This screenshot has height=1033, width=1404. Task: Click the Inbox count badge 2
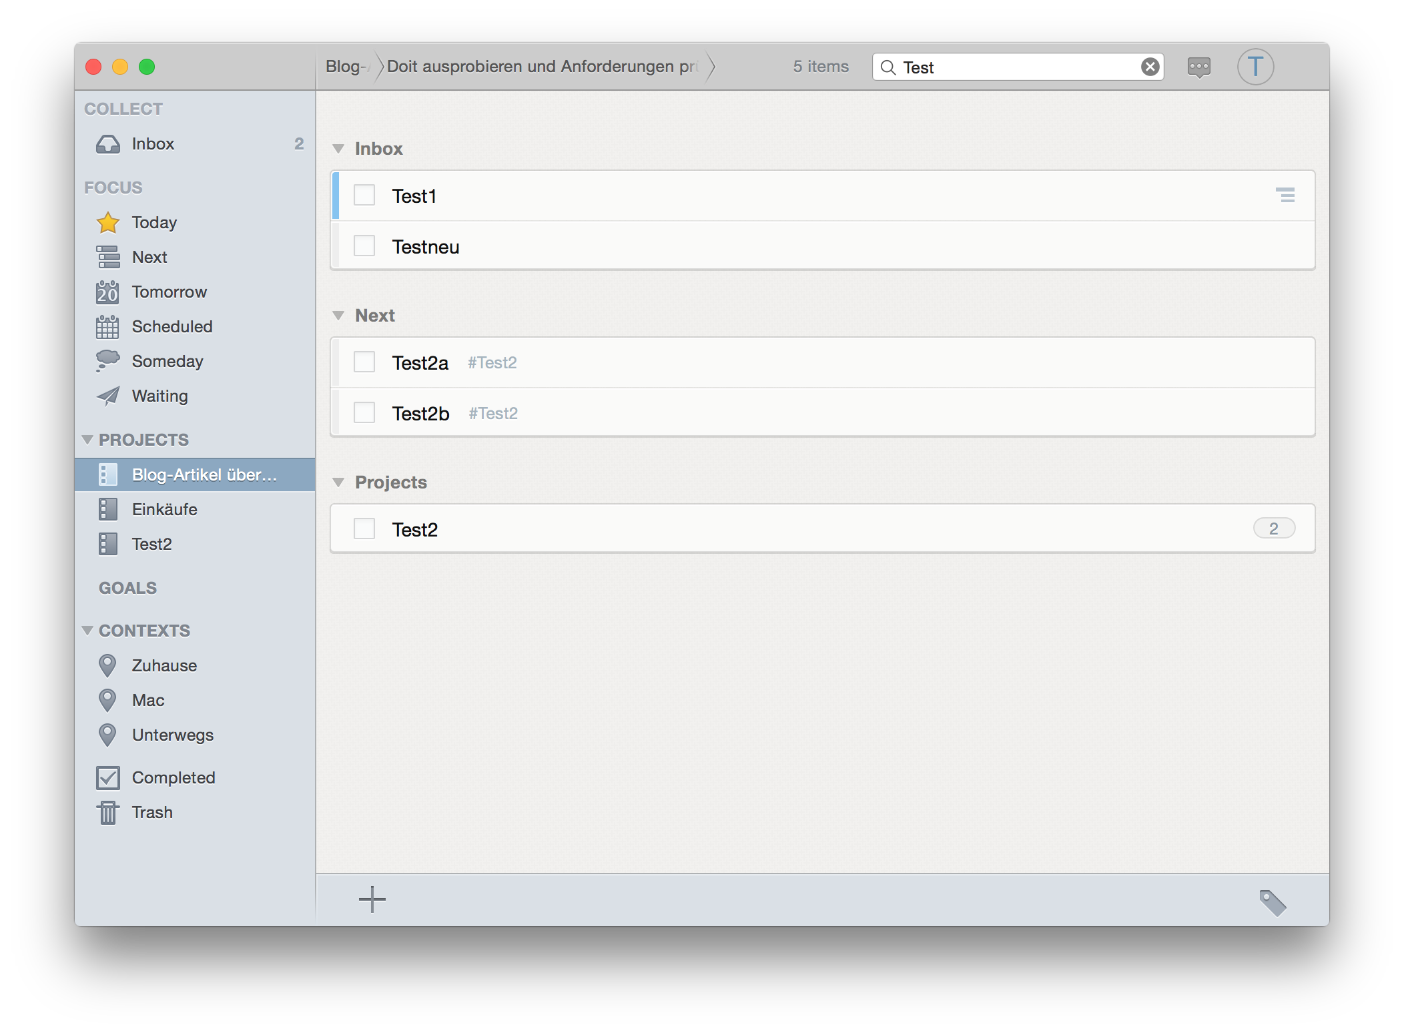point(299,143)
